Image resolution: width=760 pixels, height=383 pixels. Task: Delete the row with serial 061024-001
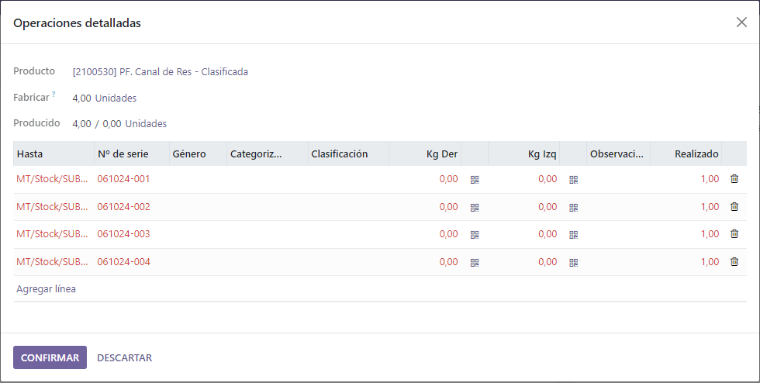point(734,179)
